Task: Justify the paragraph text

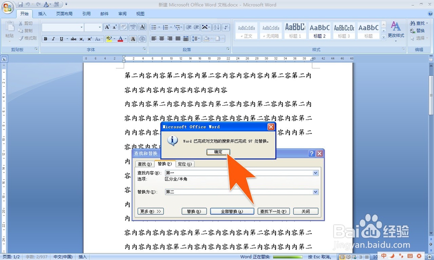Action: click(178, 39)
